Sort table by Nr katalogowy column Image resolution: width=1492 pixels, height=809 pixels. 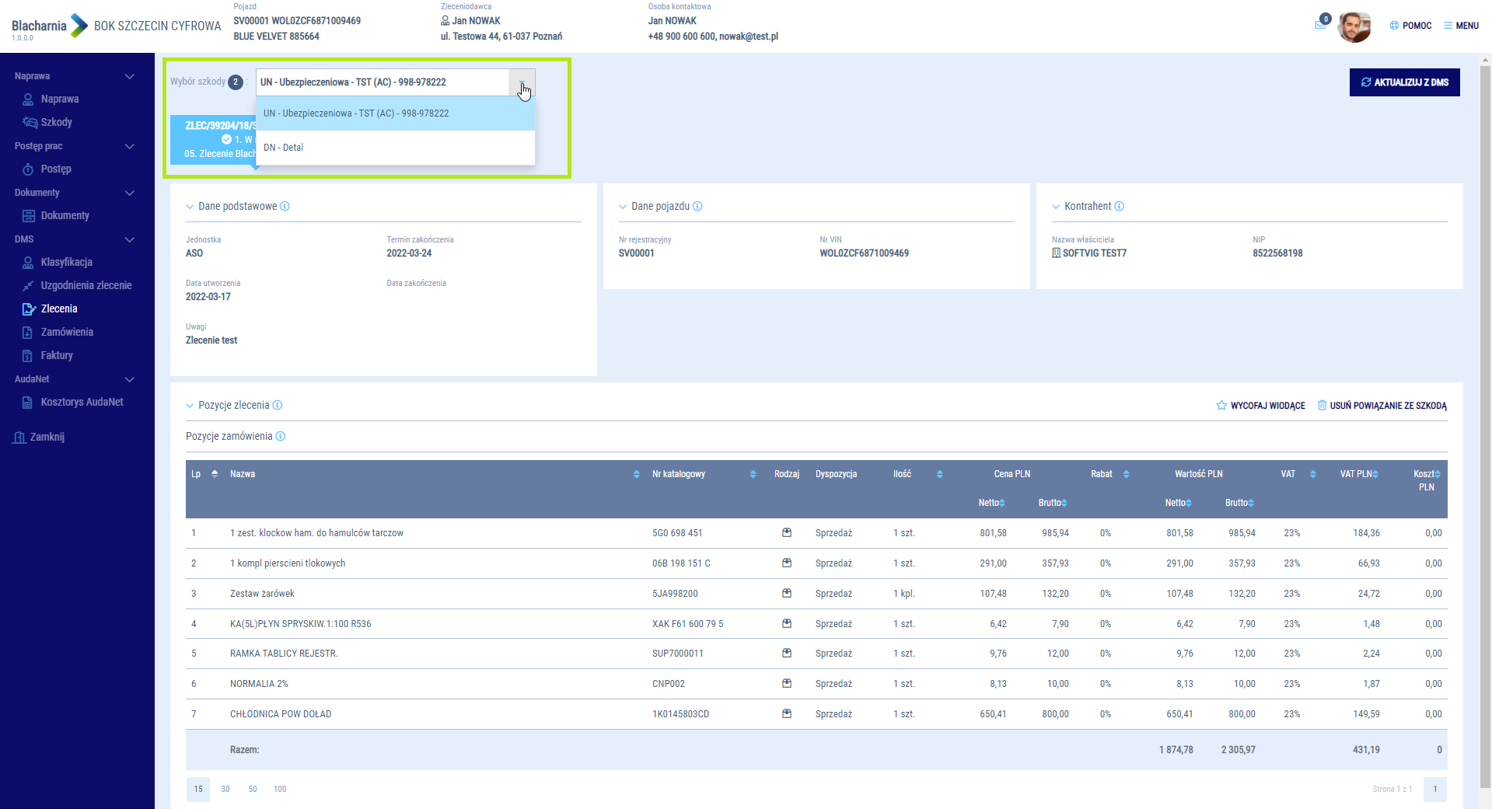click(753, 474)
